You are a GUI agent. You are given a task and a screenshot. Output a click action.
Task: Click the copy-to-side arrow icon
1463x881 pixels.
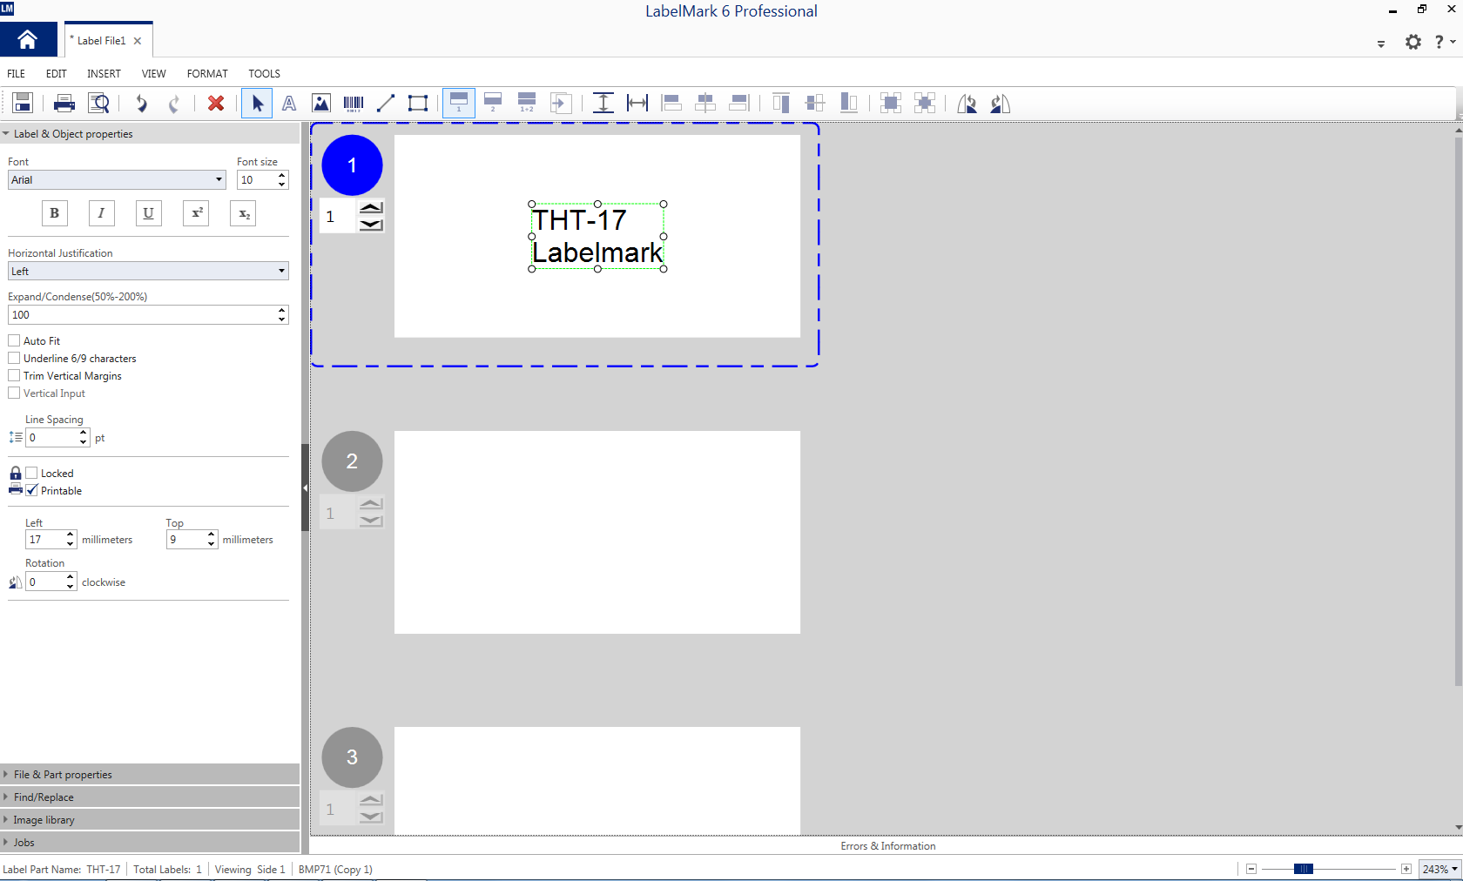(561, 104)
